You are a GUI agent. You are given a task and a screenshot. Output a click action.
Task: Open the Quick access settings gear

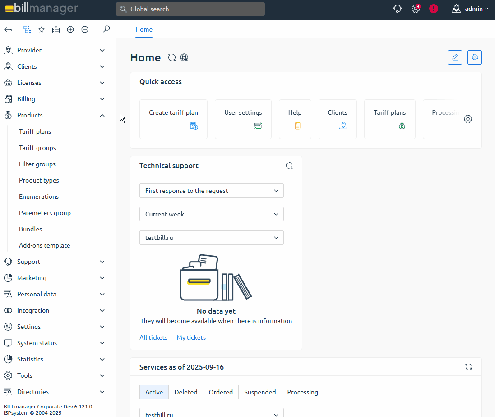[x=468, y=119]
